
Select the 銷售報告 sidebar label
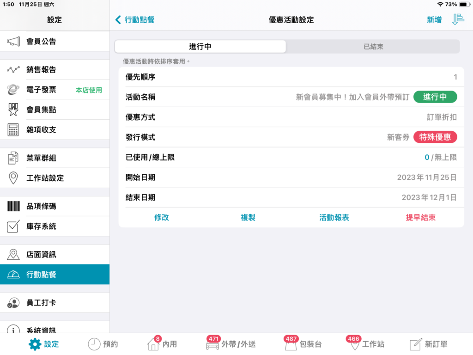(x=41, y=70)
